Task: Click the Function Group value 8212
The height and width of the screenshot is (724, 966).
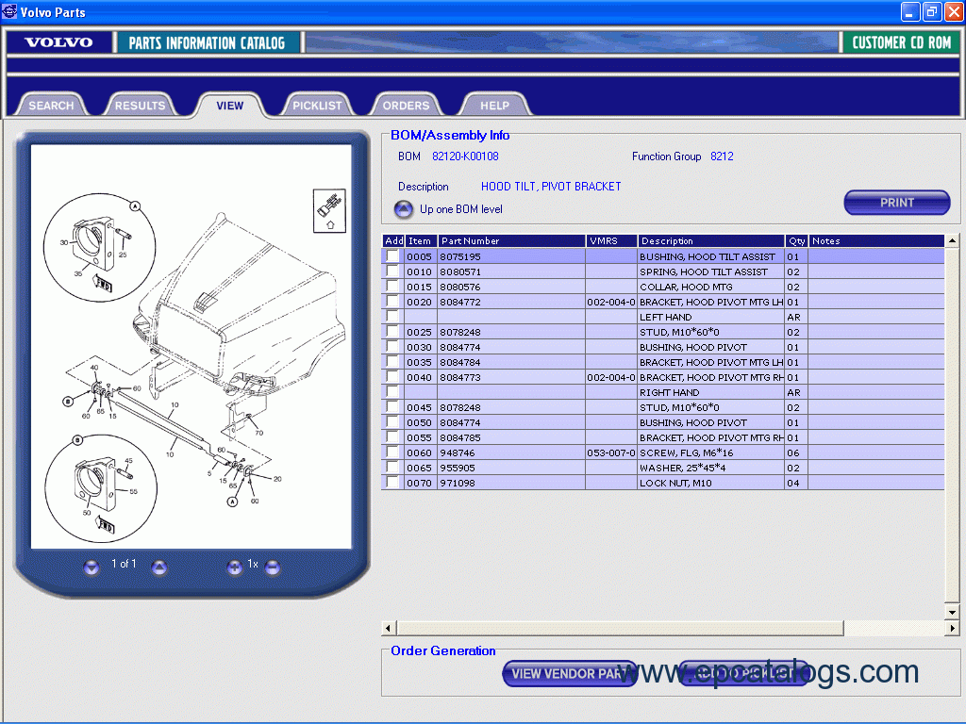Action: 722,156
